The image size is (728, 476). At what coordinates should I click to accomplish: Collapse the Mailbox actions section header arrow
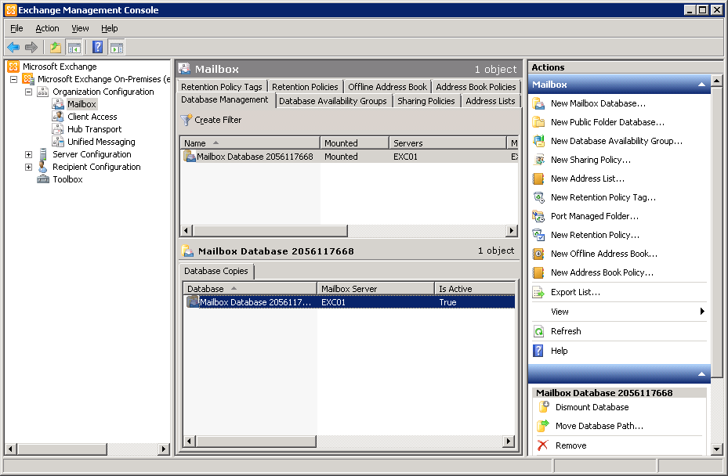click(701, 85)
